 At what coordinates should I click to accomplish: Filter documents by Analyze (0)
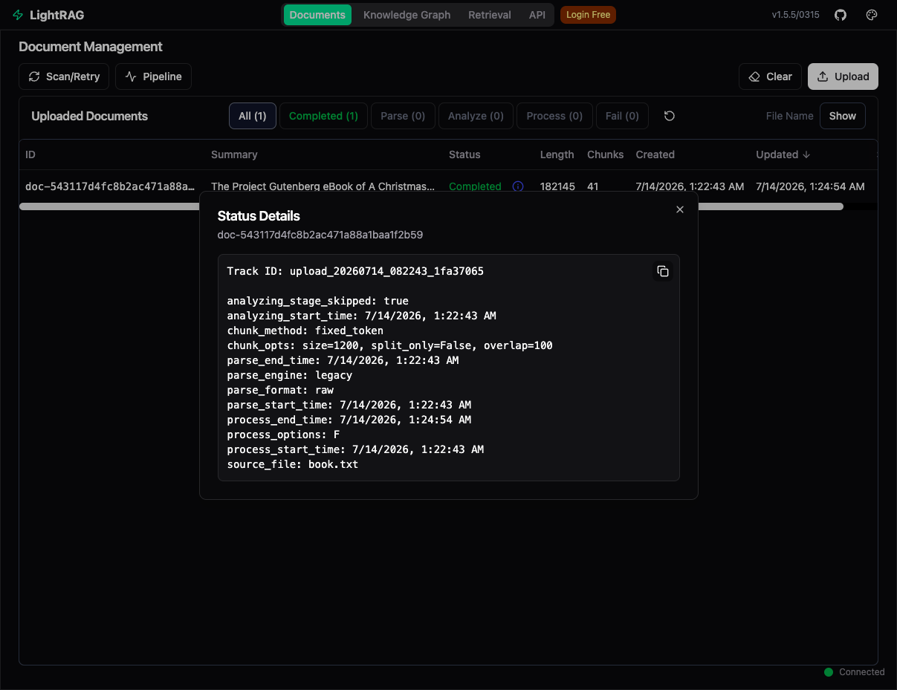pyautogui.click(x=476, y=116)
